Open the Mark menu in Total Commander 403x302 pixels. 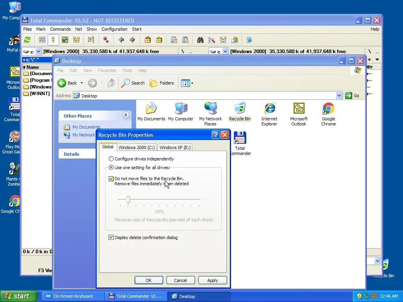41,29
